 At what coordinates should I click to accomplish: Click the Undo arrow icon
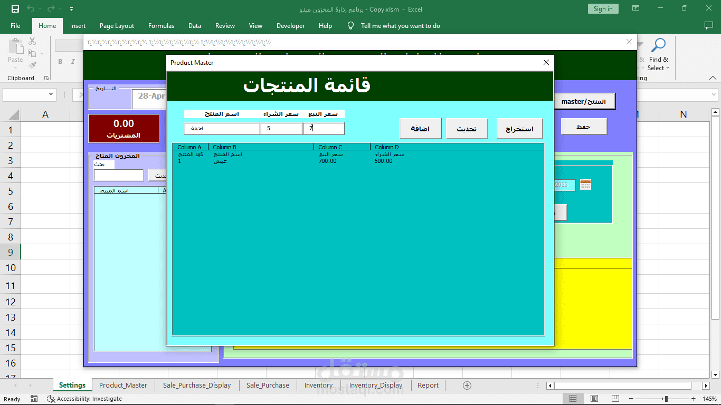point(31,9)
